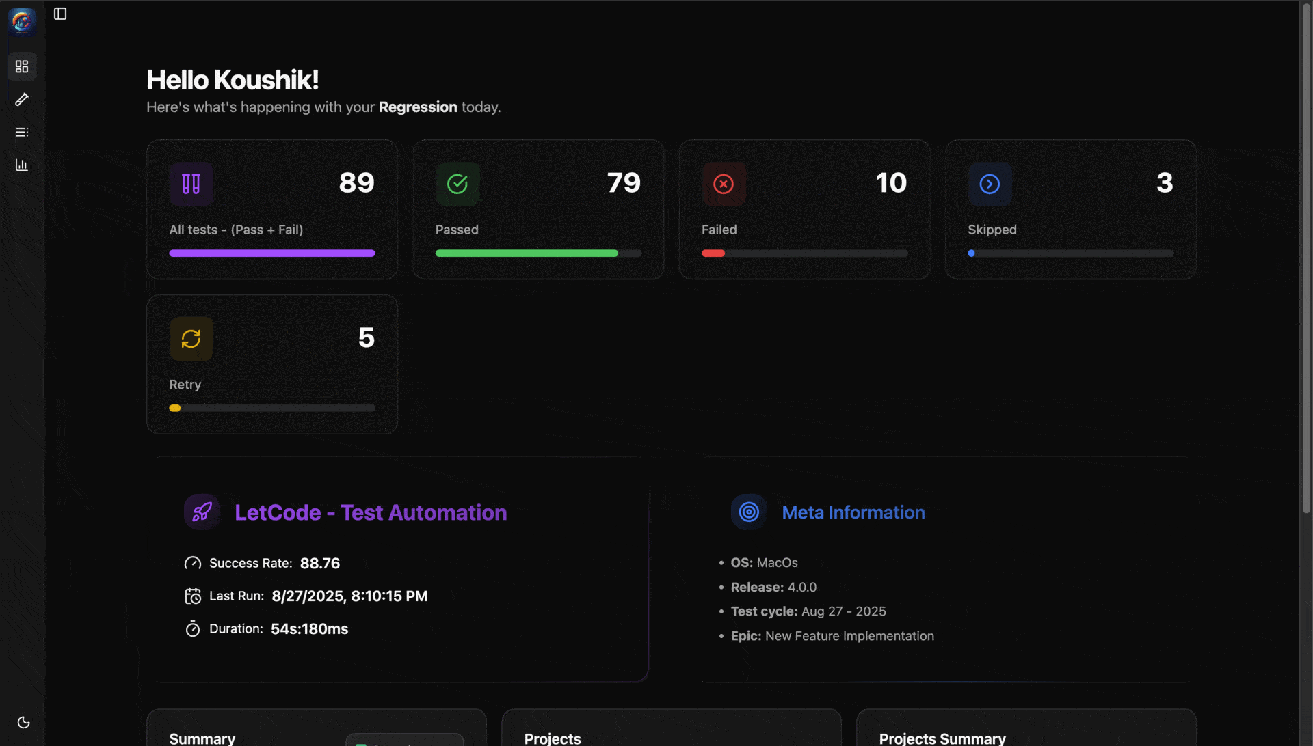Toggle dark mode moon icon
The width and height of the screenshot is (1313, 746).
[23, 722]
